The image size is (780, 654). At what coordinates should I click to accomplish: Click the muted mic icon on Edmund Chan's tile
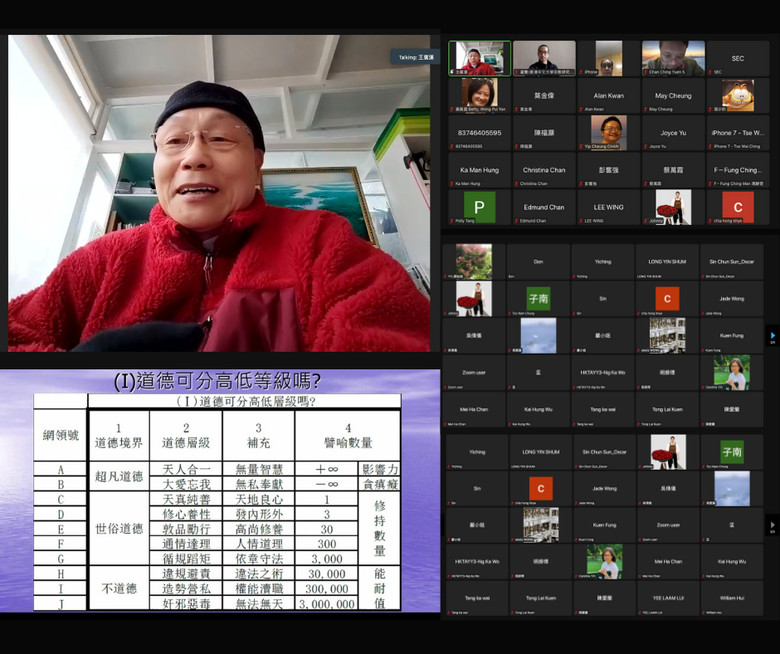[x=517, y=221]
